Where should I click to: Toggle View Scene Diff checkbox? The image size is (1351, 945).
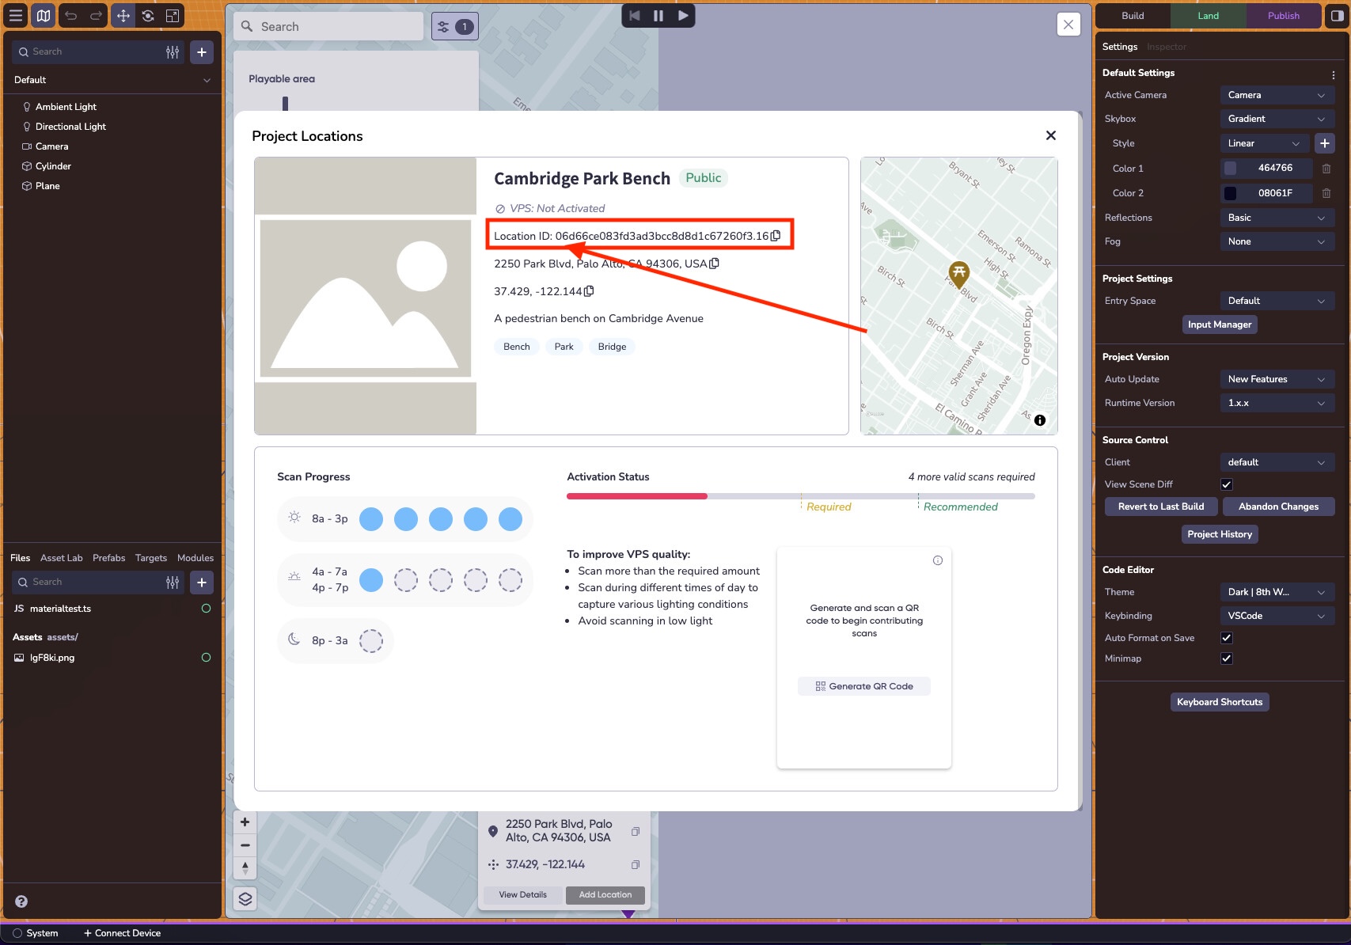[1227, 484]
